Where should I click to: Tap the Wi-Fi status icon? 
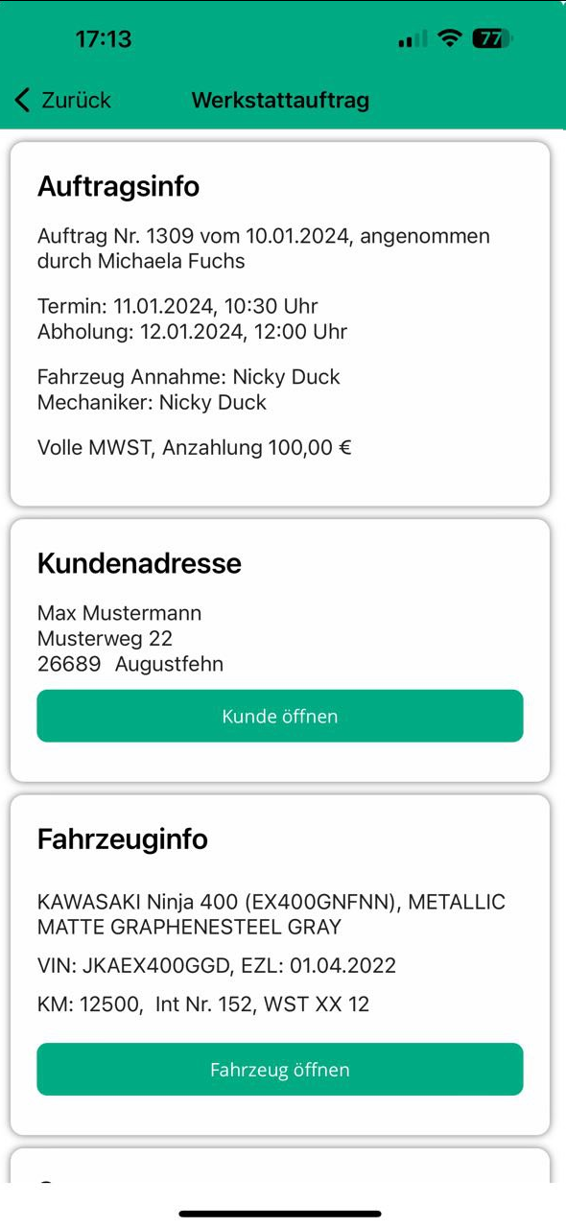448,39
